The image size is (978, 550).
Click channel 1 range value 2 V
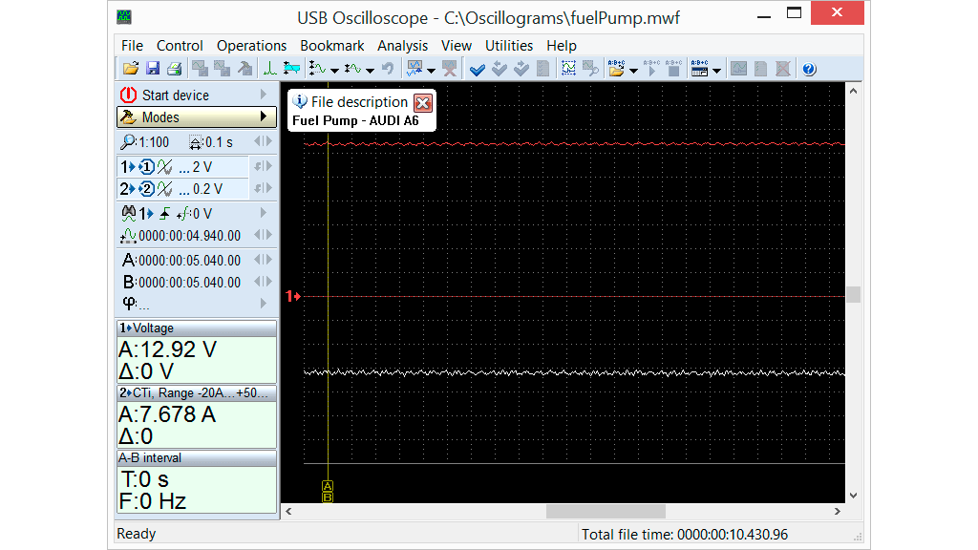pos(202,167)
